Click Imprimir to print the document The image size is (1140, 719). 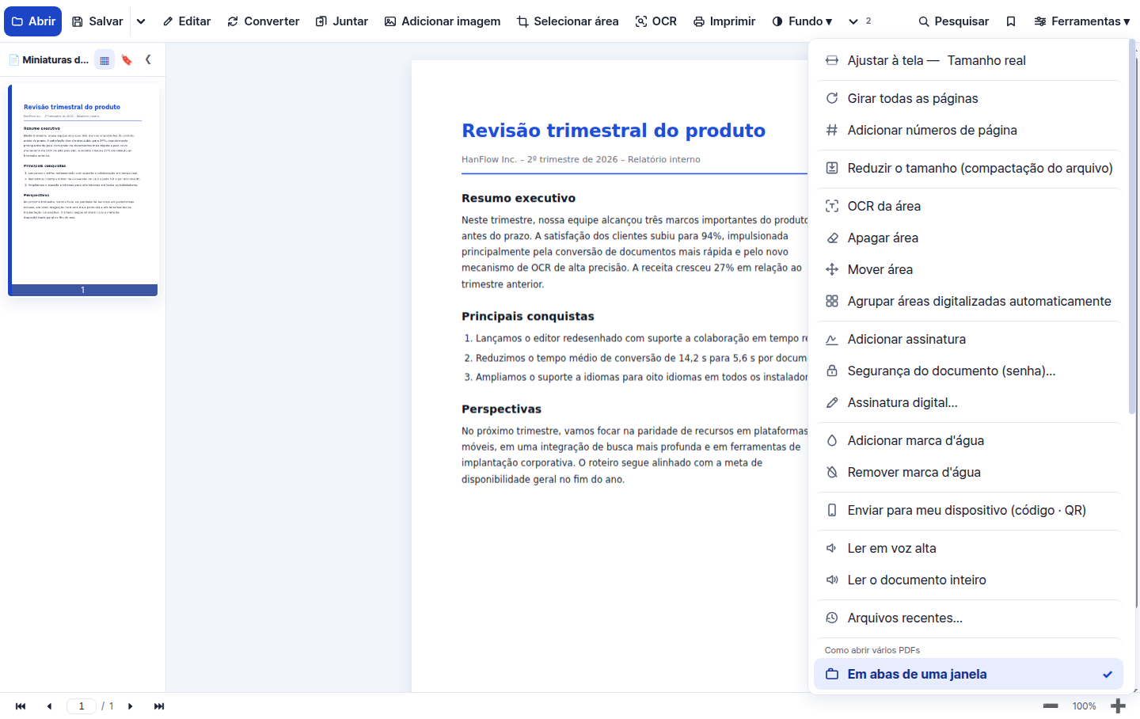(724, 21)
